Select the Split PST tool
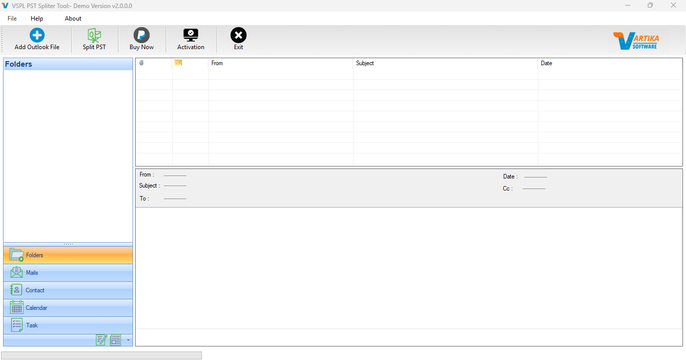The width and height of the screenshot is (686, 361). (94, 39)
